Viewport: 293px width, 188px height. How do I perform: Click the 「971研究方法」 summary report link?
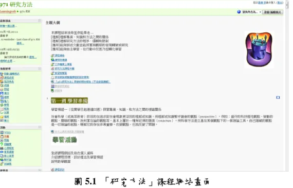click(82, 82)
